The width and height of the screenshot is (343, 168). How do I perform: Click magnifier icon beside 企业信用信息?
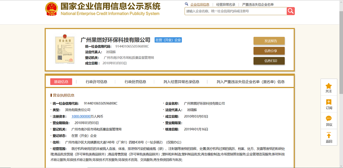coord(187,4)
